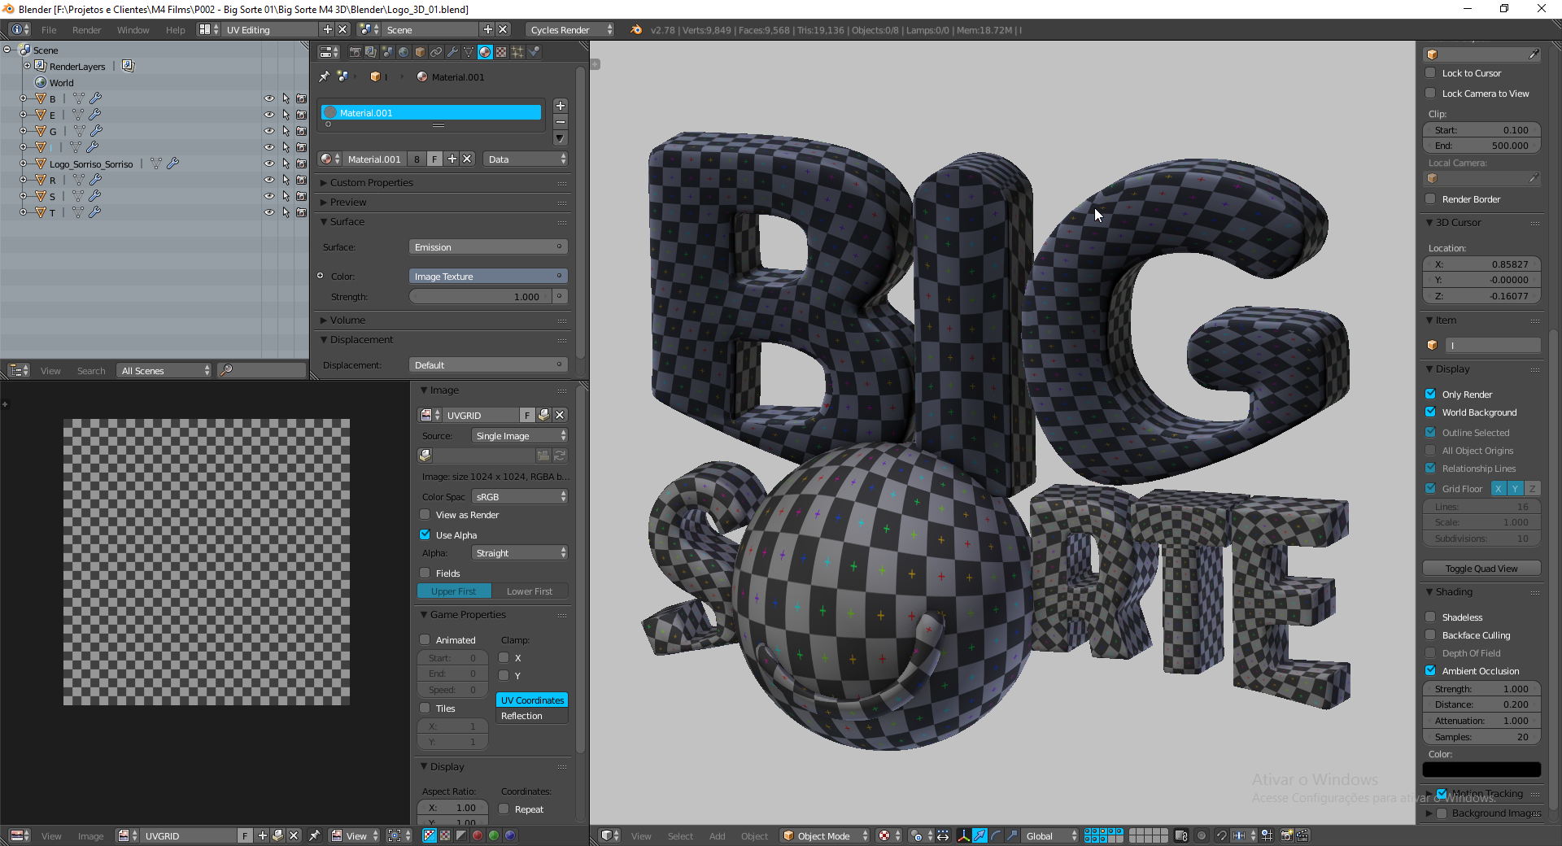Open the Displacement Default dropdown
Screen dimensions: 1562x846
click(x=488, y=365)
